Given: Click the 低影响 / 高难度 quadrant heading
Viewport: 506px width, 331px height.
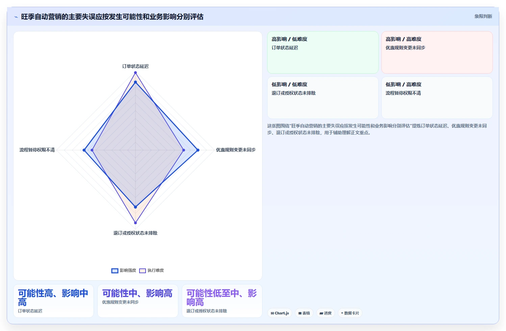Looking at the screenshot, I should pos(404,85).
